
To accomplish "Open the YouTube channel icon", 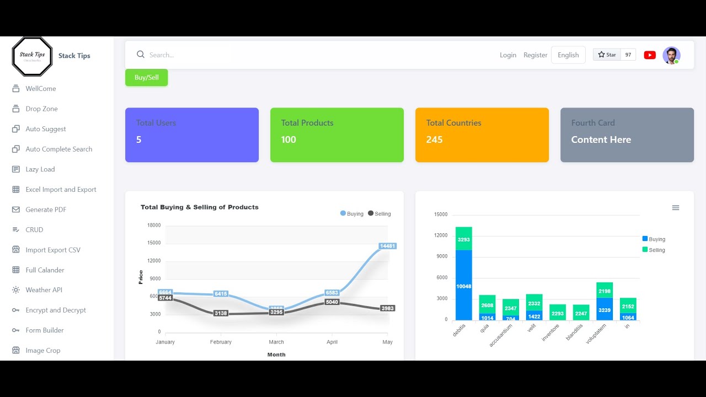I will click(x=650, y=55).
